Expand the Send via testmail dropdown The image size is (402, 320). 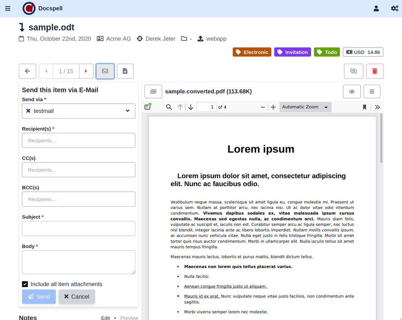pyautogui.click(x=127, y=111)
